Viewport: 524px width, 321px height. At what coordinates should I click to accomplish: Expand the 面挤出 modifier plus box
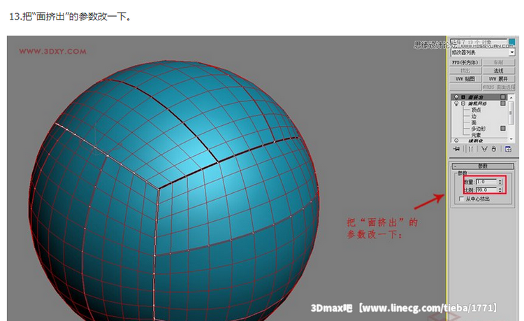click(x=463, y=97)
